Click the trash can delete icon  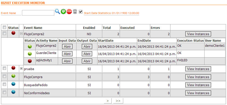pos(75,12)
